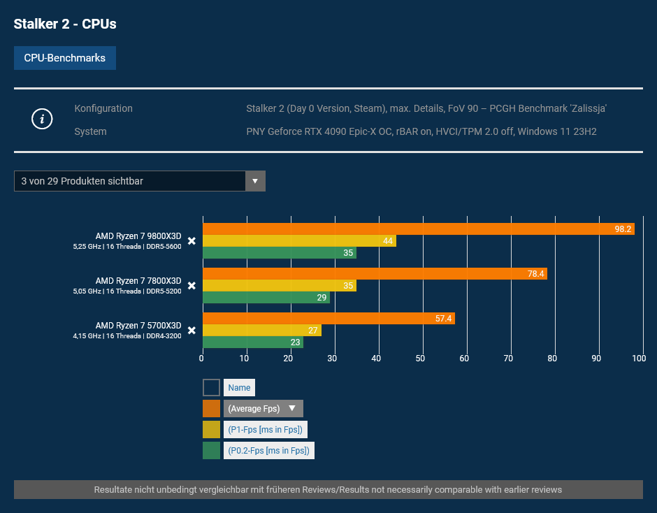Click the 'Stalker 2 - CPUs' heading
The height and width of the screenshot is (513, 657).
tap(65, 24)
